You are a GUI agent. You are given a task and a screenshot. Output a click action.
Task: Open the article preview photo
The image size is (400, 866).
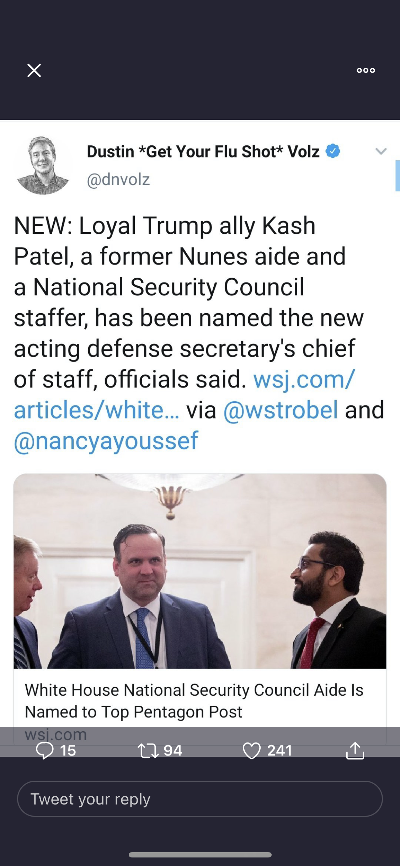pyautogui.click(x=200, y=571)
